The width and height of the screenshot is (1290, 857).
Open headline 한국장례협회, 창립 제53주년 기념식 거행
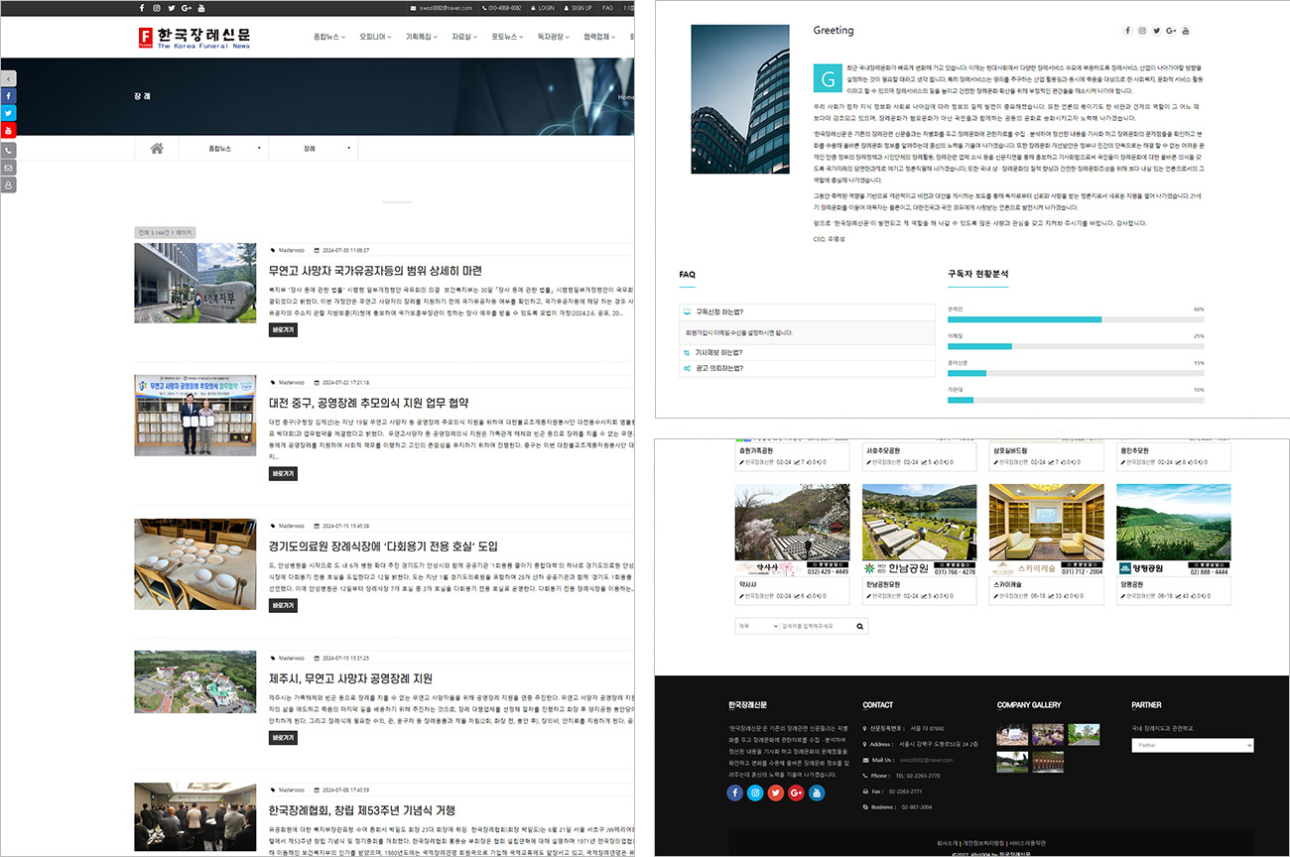[361, 810]
